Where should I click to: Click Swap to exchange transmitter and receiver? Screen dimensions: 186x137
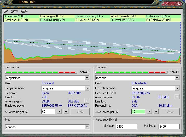pyautogui.click(x=24, y=11)
